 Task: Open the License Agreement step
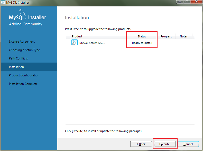point(22,42)
